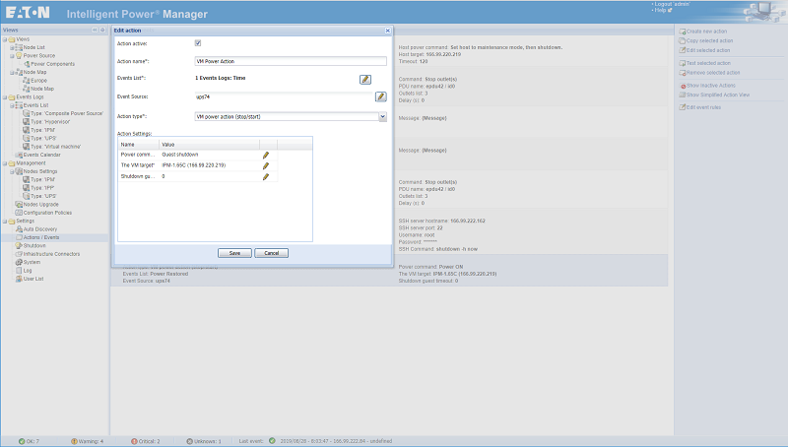This screenshot has height=447, width=788.
Task: Click the Create new action link
Action: coord(706,32)
